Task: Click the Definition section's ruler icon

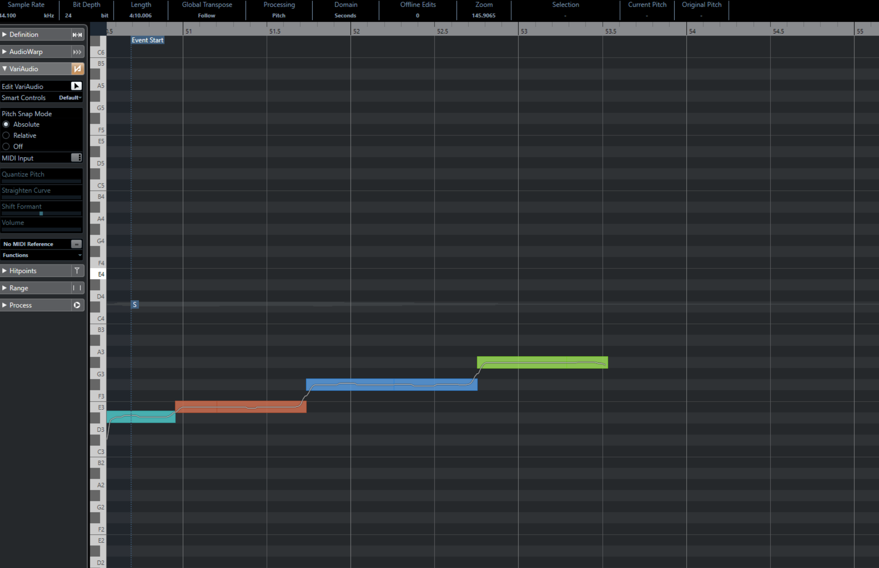Action: point(77,35)
